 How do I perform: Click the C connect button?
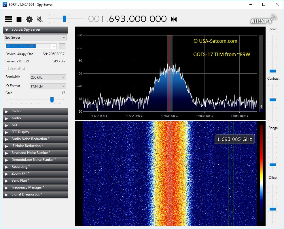[62, 46]
